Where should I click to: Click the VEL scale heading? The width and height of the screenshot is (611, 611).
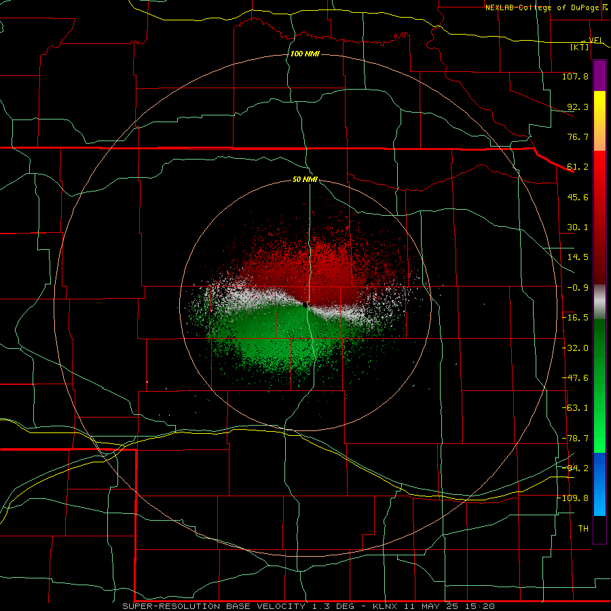coord(596,40)
